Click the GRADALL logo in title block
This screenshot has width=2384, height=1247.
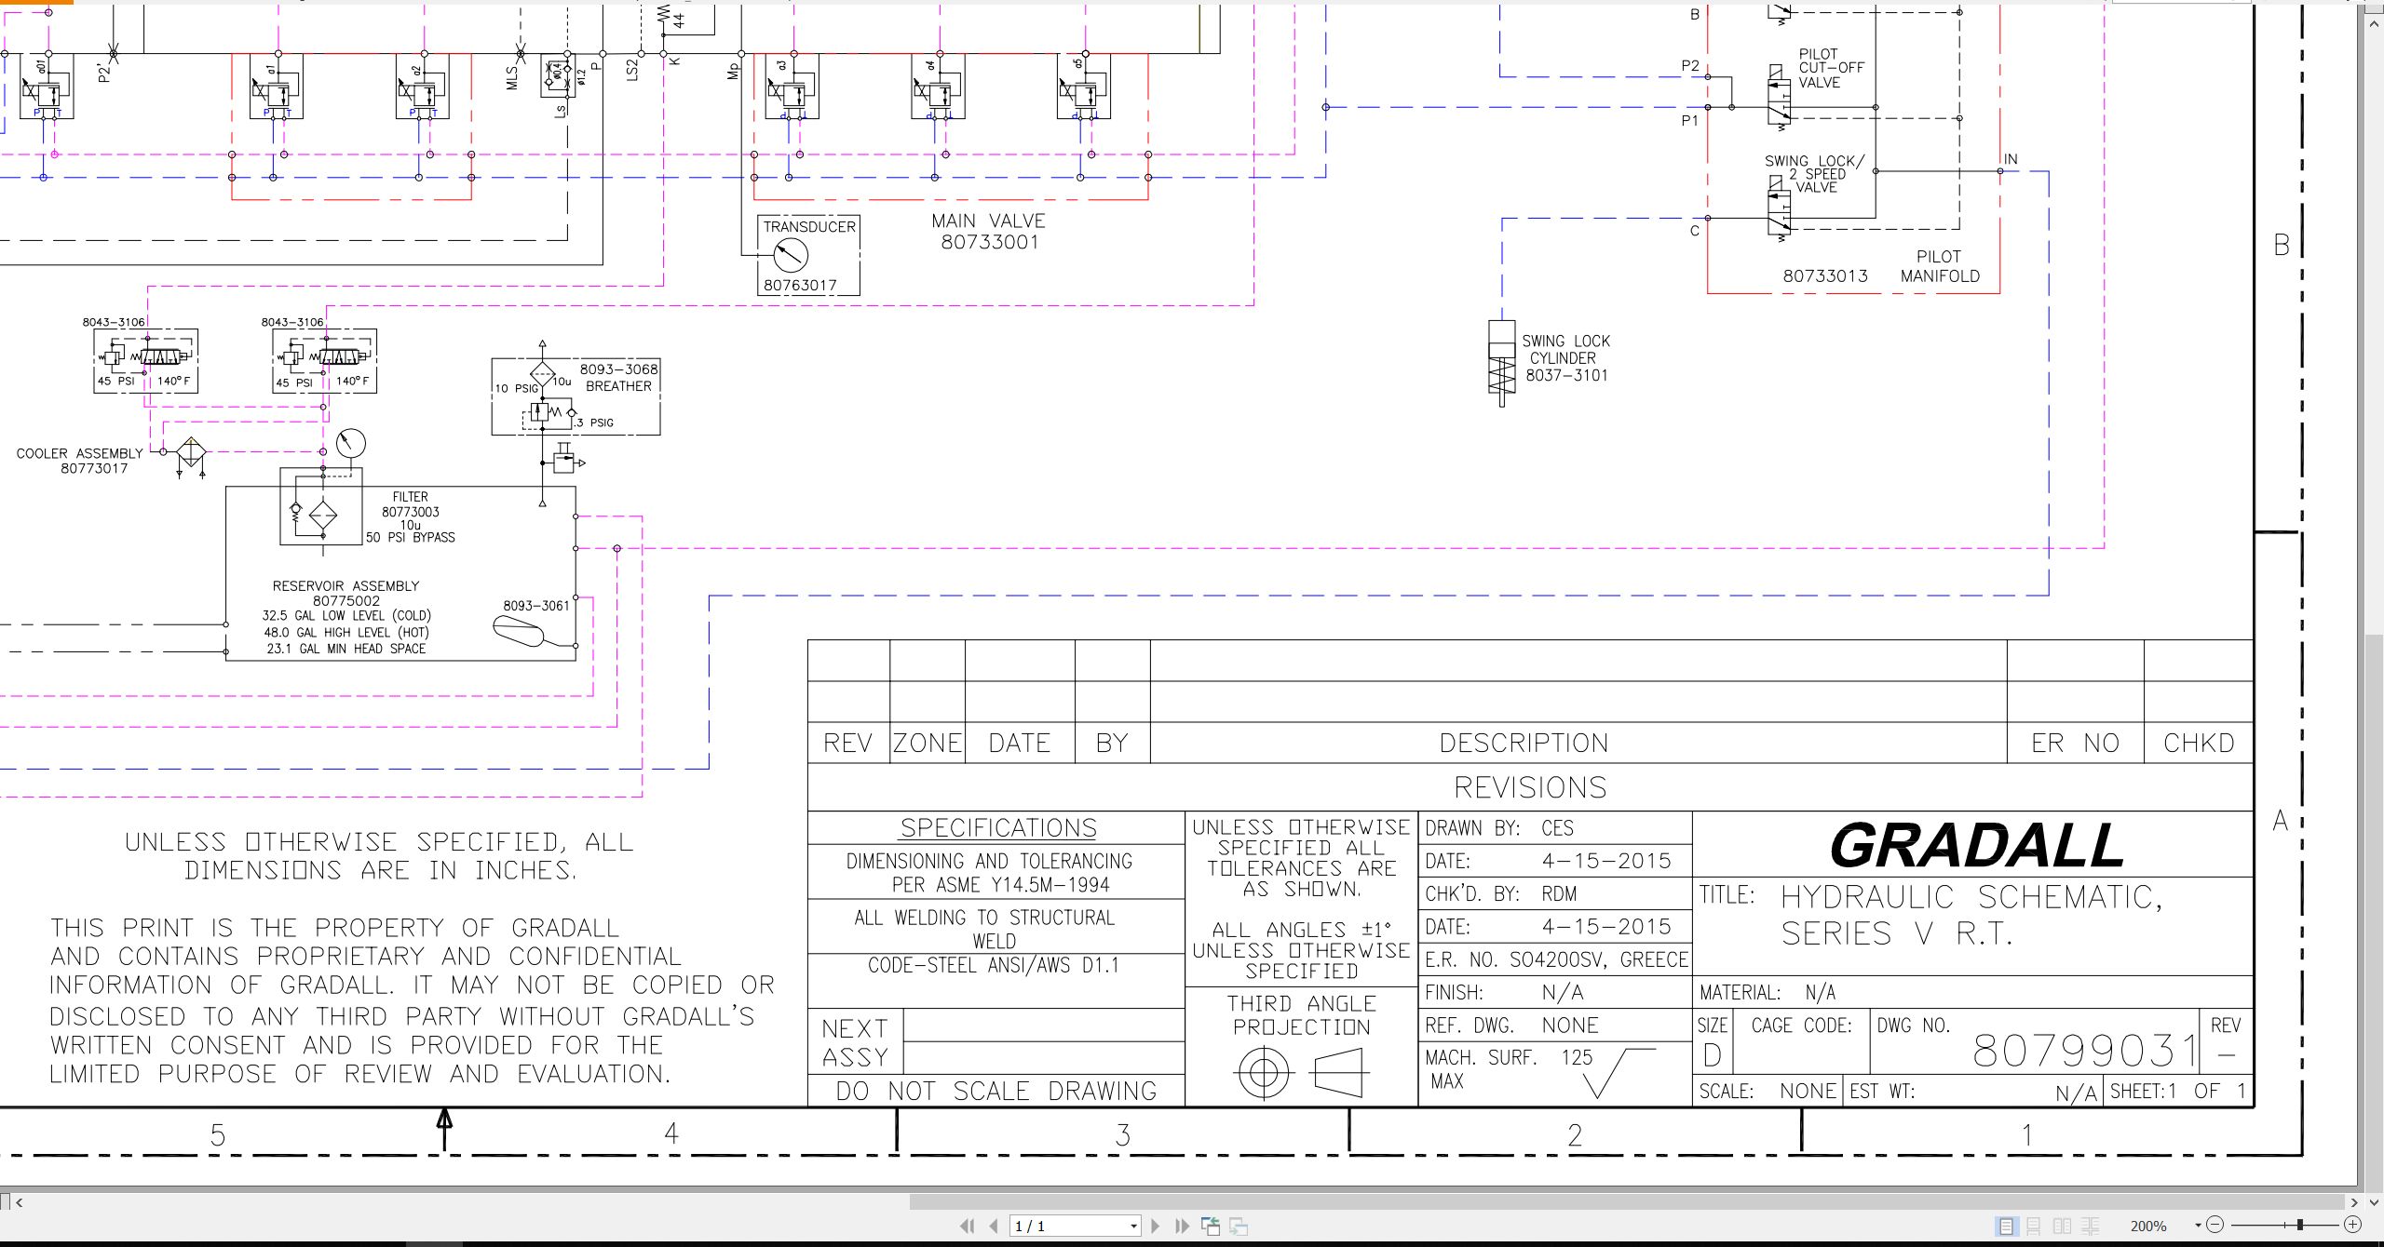click(1976, 846)
